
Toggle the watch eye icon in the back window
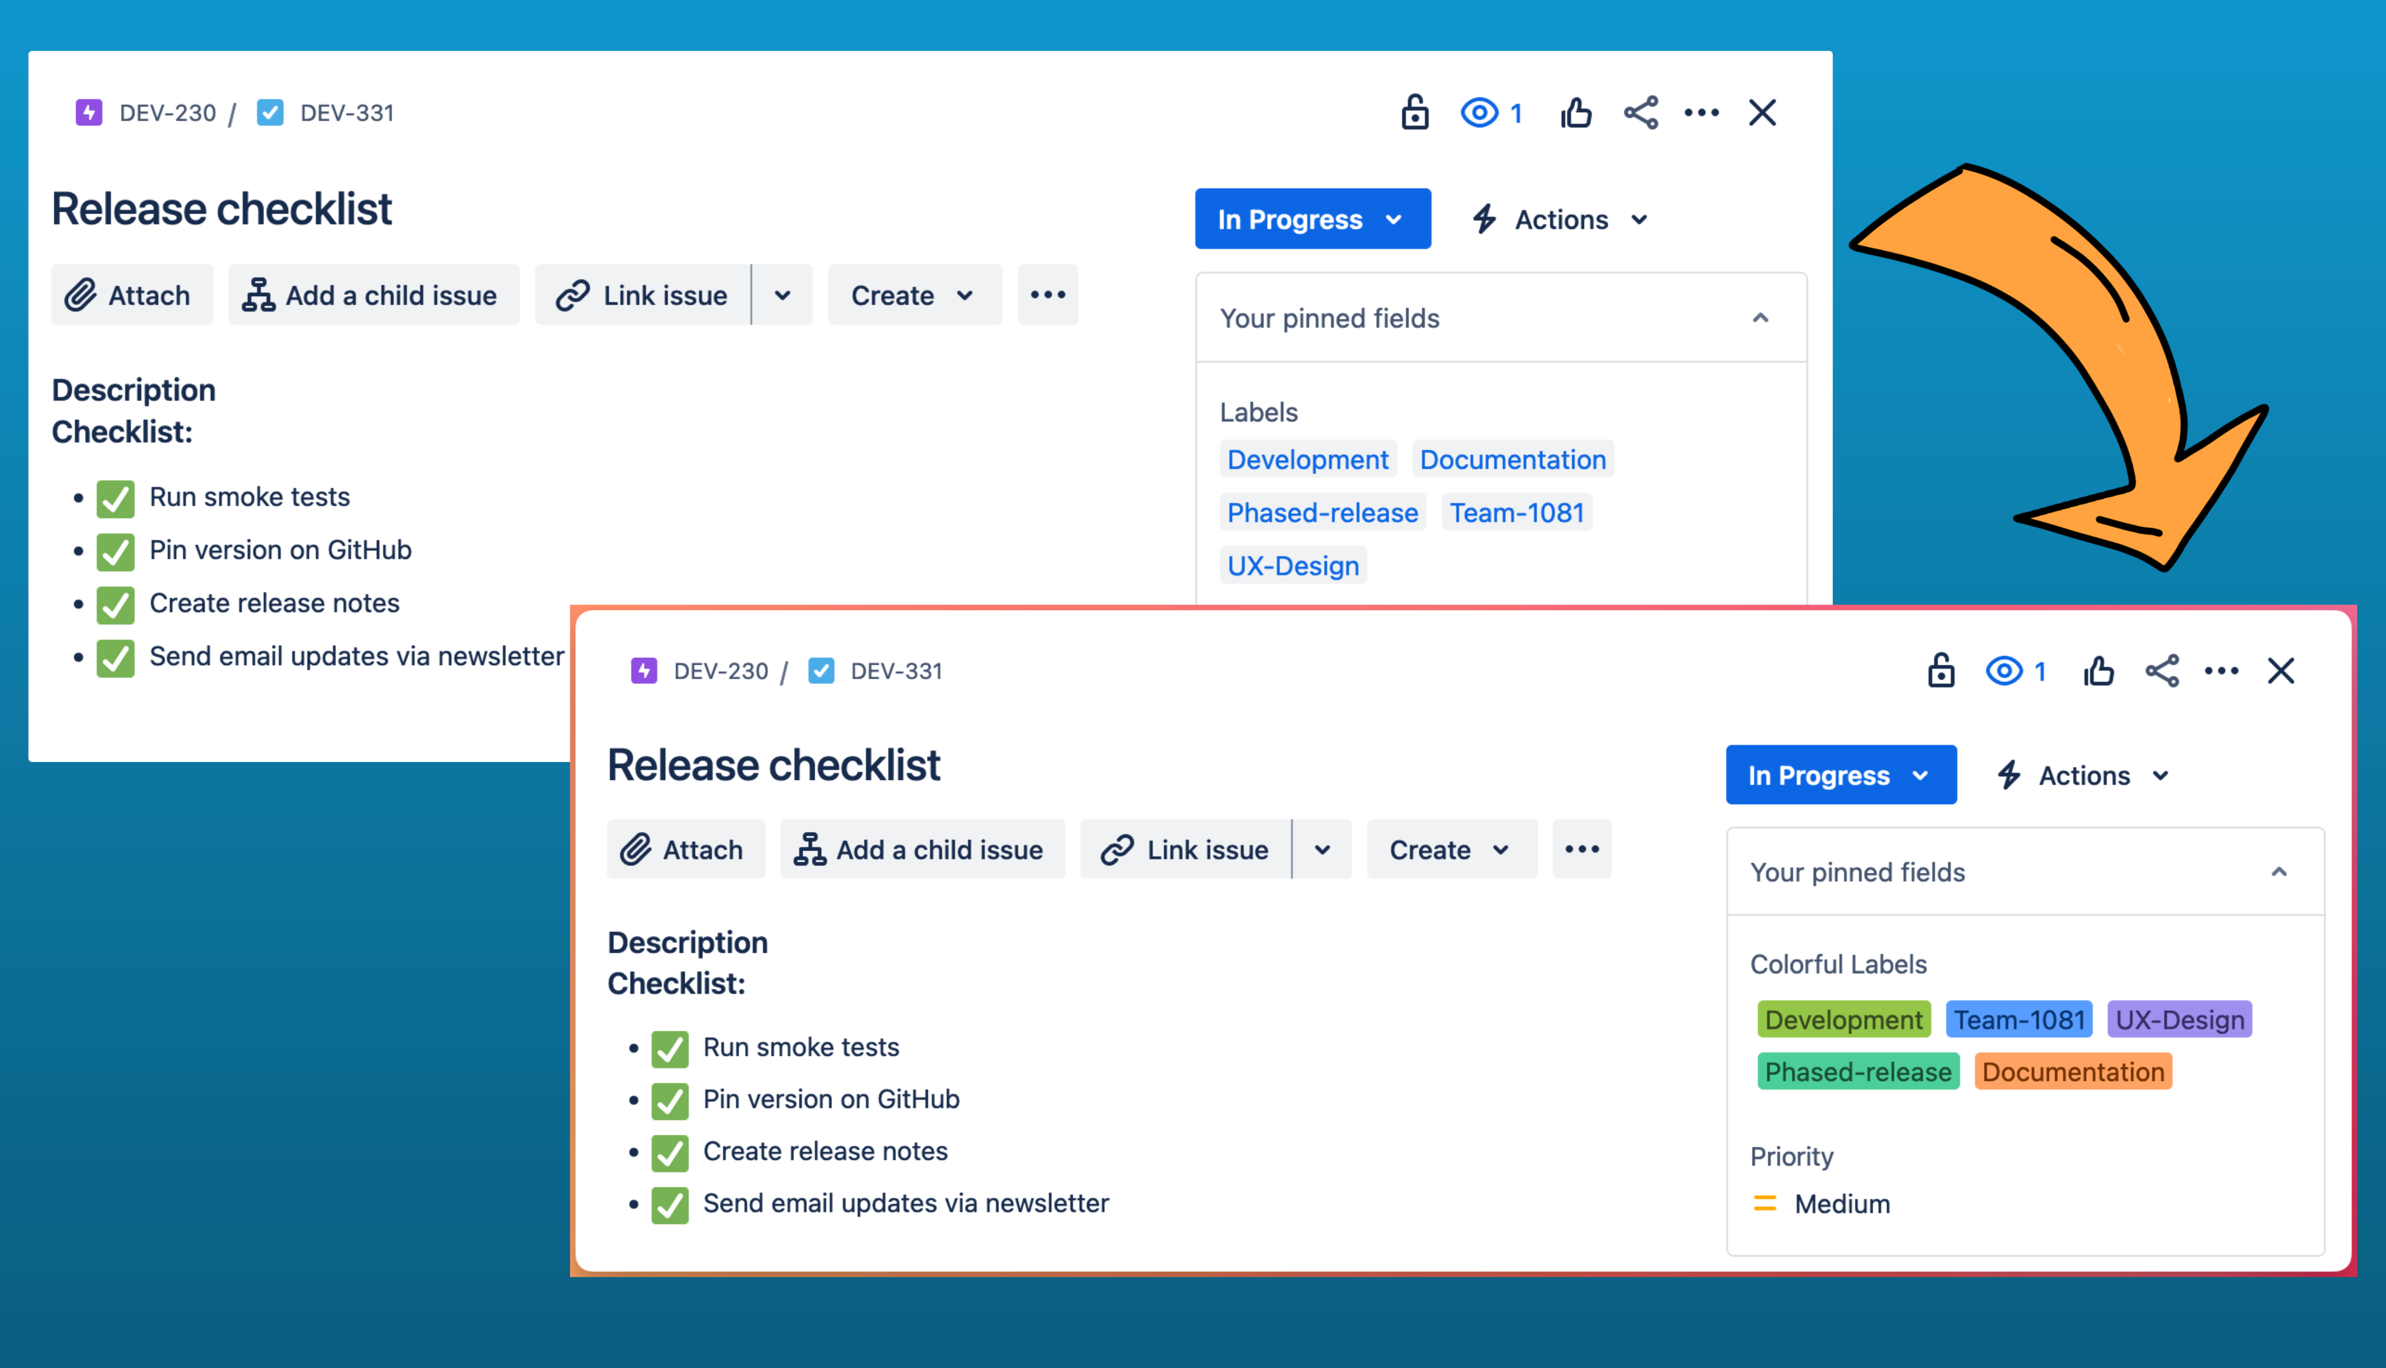(x=1479, y=113)
